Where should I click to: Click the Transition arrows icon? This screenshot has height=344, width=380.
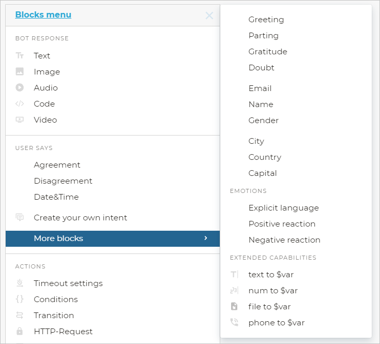tap(20, 316)
